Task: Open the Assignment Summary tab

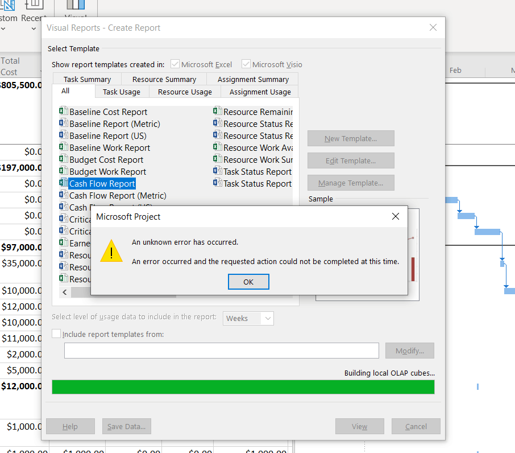Action: click(253, 79)
